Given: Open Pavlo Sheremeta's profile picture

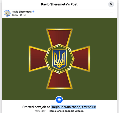Looking at the screenshot, I should point(7,13).
